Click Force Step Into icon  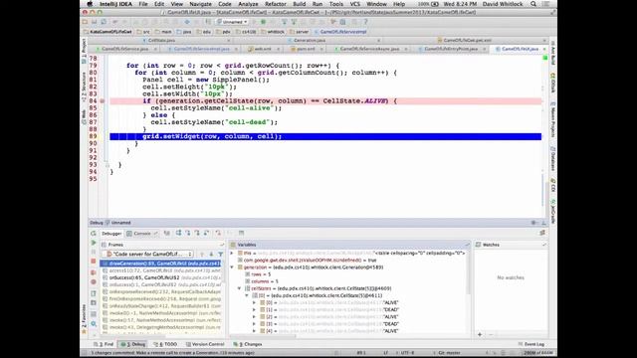(197, 233)
